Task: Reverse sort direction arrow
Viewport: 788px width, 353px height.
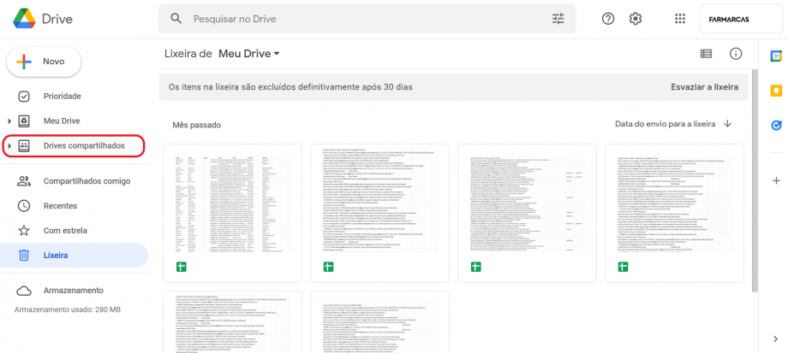Action: (x=727, y=124)
